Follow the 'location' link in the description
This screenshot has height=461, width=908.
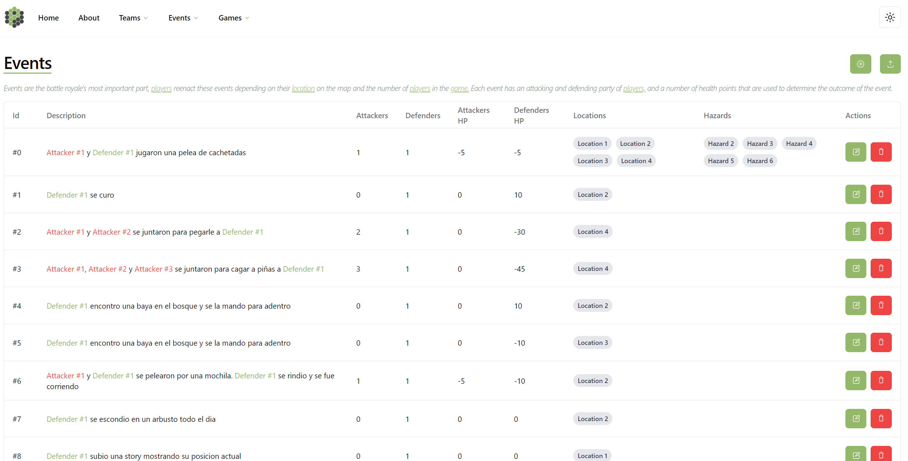[x=303, y=88]
